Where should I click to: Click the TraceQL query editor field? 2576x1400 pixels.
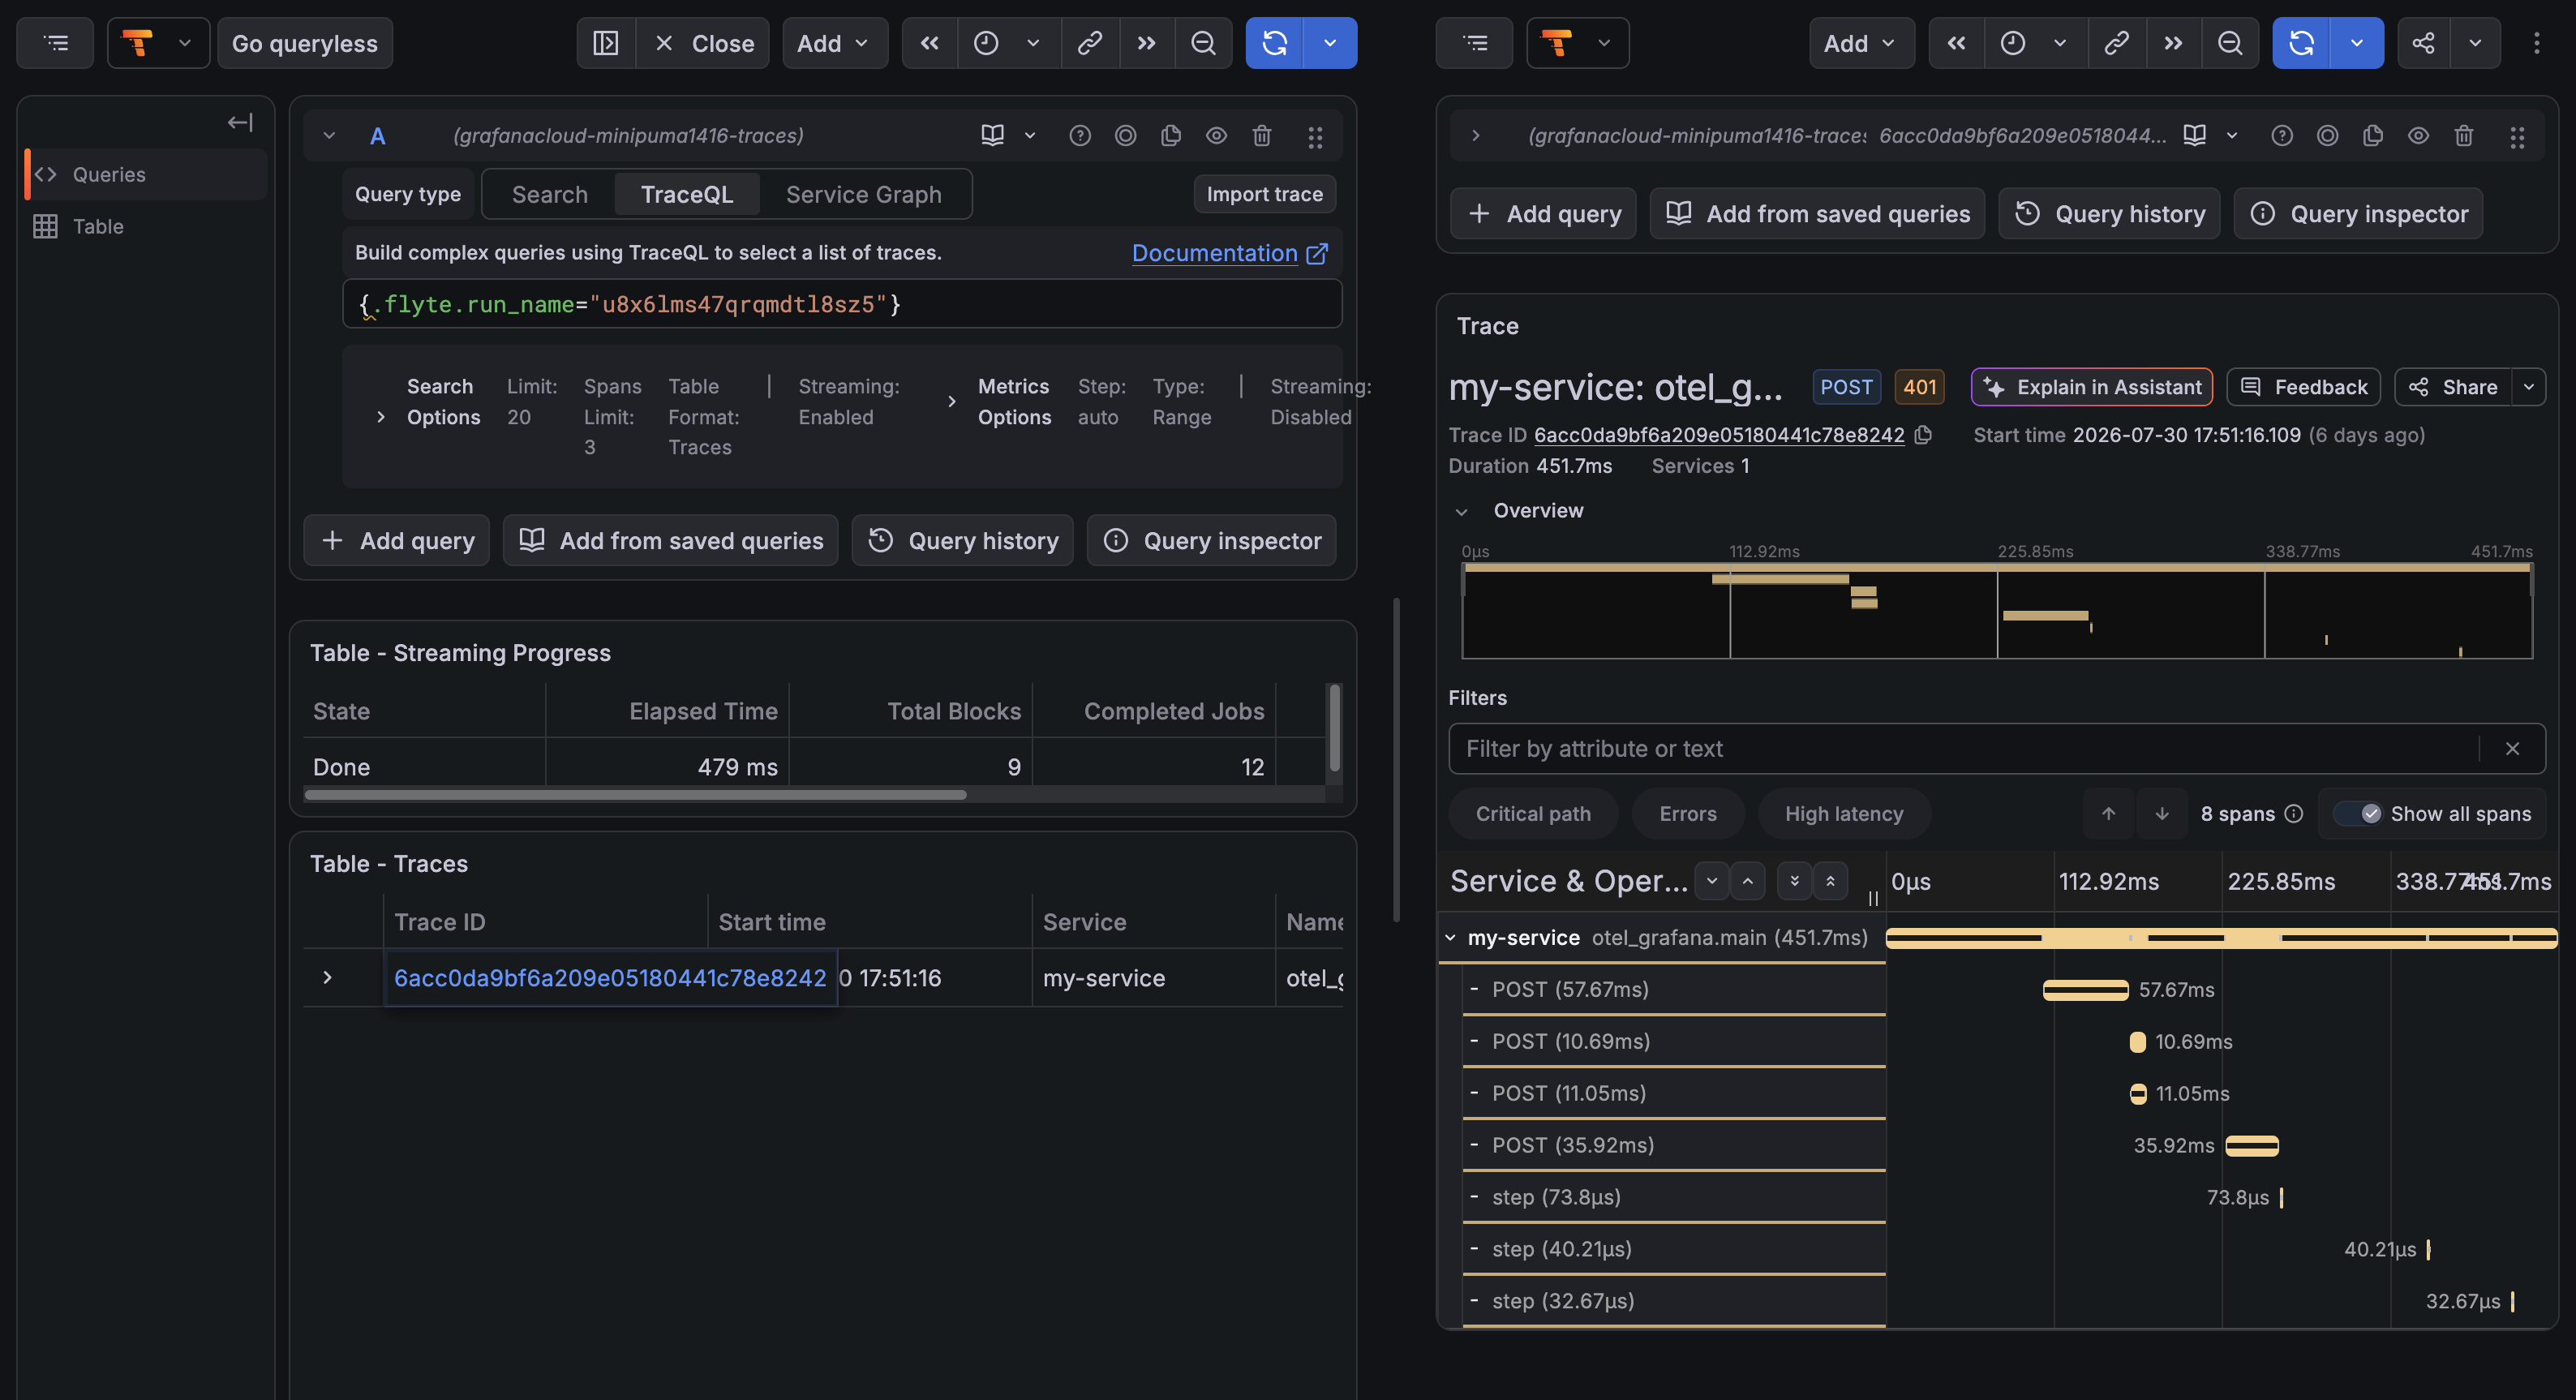point(842,304)
